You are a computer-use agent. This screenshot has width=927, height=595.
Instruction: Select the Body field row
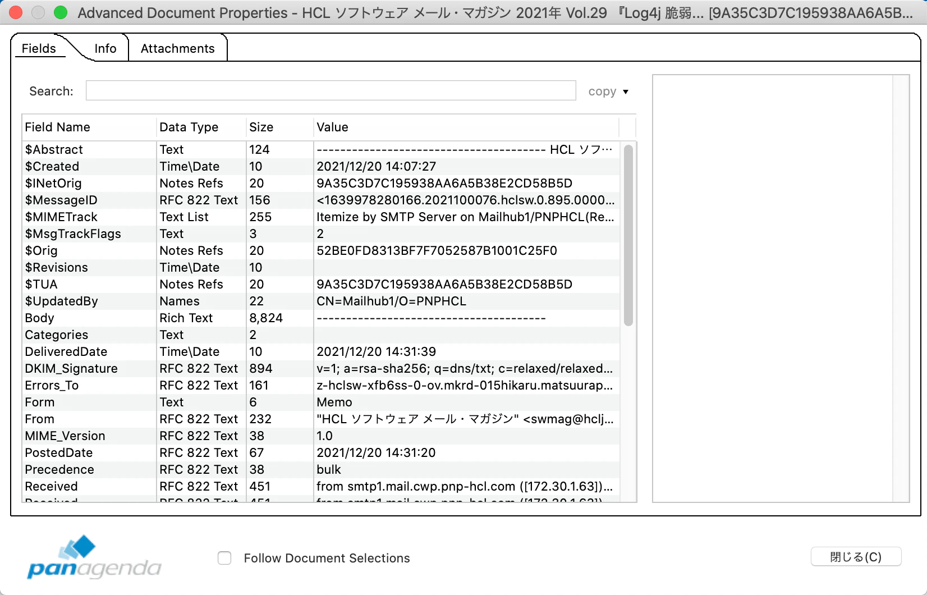[321, 318]
